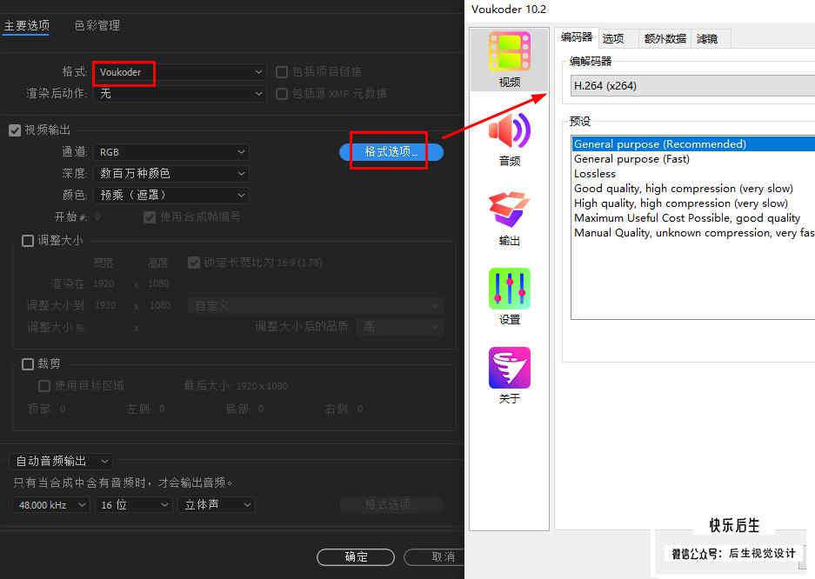Click the 左侧 crop value
Screen dimensions: 815x579
click(x=162, y=409)
